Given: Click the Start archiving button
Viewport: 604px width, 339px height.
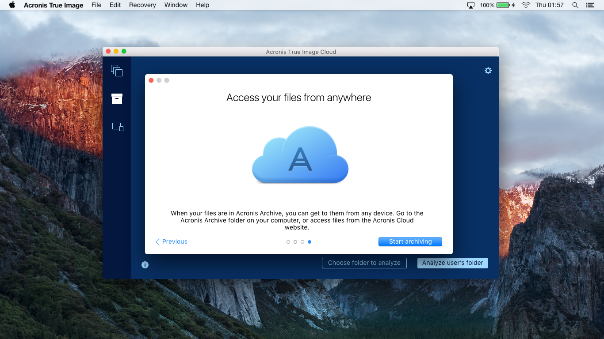Looking at the screenshot, I should click(x=410, y=241).
